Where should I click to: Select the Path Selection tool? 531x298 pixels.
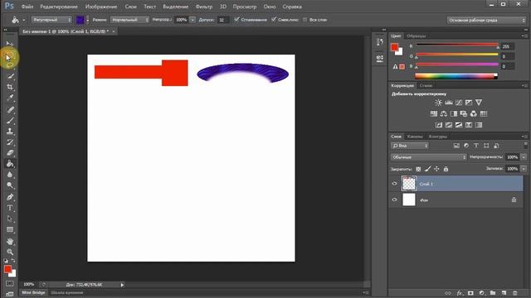[10, 219]
